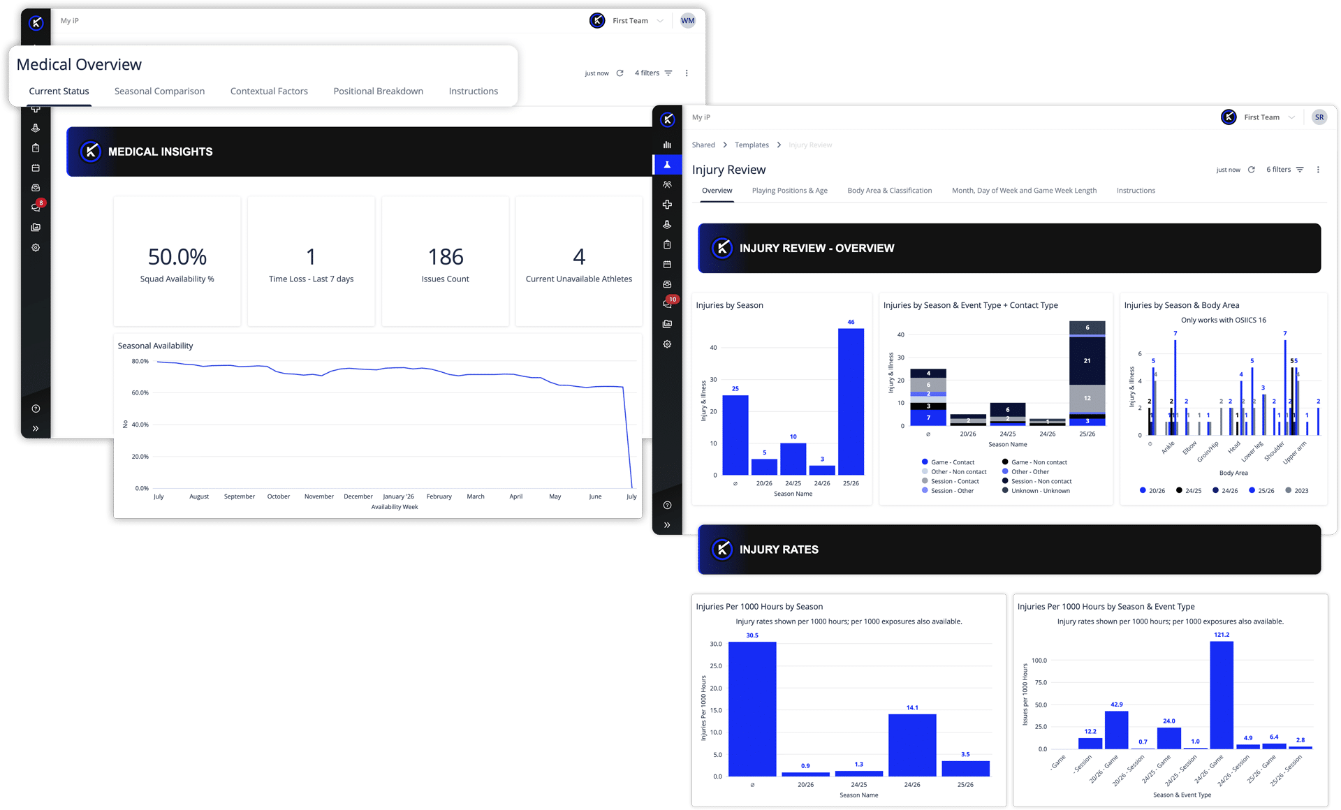Switch to Body Area & Classification tab
Viewport: 1341px width, 810px height.
click(x=889, y=191)
